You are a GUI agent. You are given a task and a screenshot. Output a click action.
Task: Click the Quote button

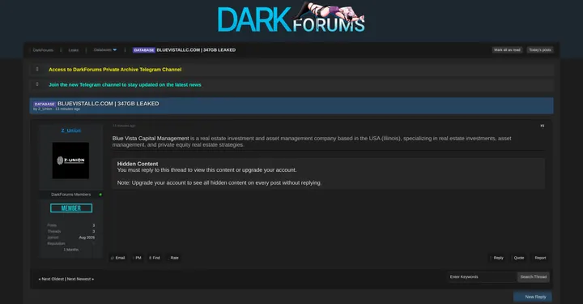519,258
